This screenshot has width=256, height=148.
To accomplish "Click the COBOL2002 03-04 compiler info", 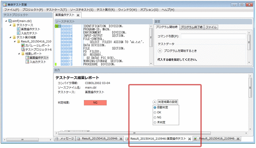I will pyautogui.click(x=97, y=83).
